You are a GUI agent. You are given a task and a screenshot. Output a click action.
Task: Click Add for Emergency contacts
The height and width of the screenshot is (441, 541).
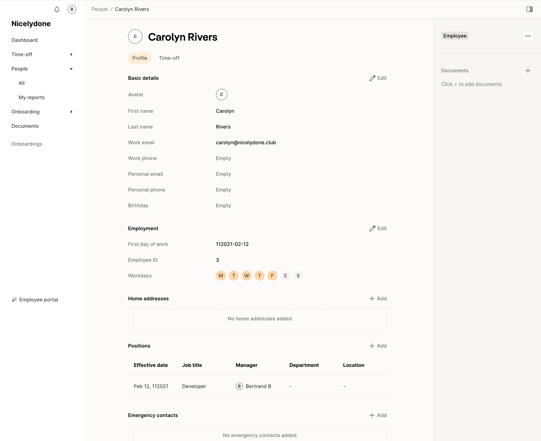coord(378,415)
